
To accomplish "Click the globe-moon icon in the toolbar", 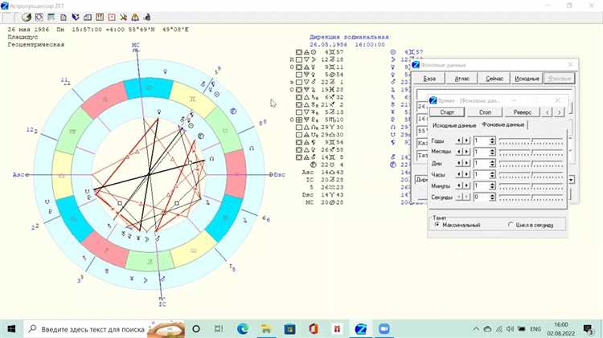I will [x=26, y=18].
